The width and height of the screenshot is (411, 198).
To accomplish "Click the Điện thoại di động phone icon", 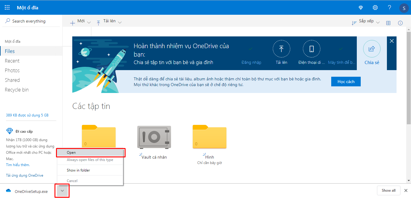I will tap(312, 49).
